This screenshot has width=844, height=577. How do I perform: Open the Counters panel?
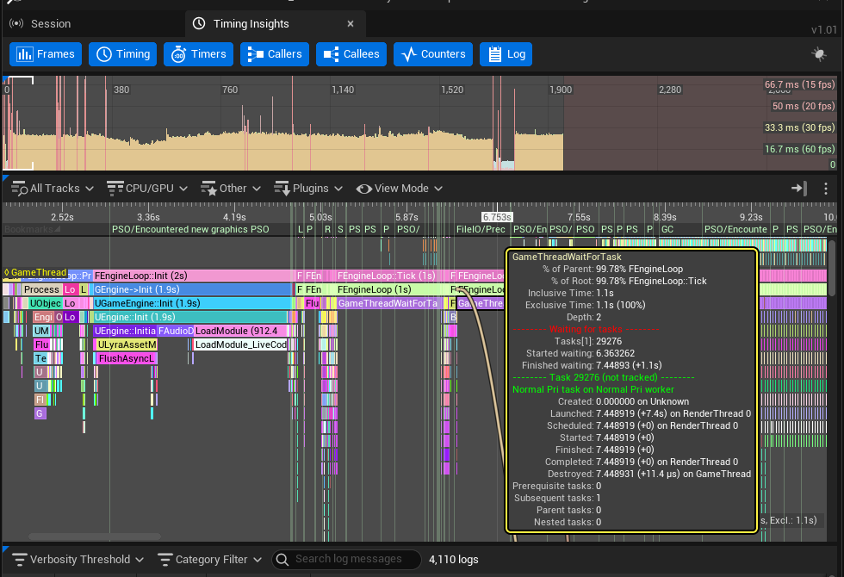tap(433, 54)
